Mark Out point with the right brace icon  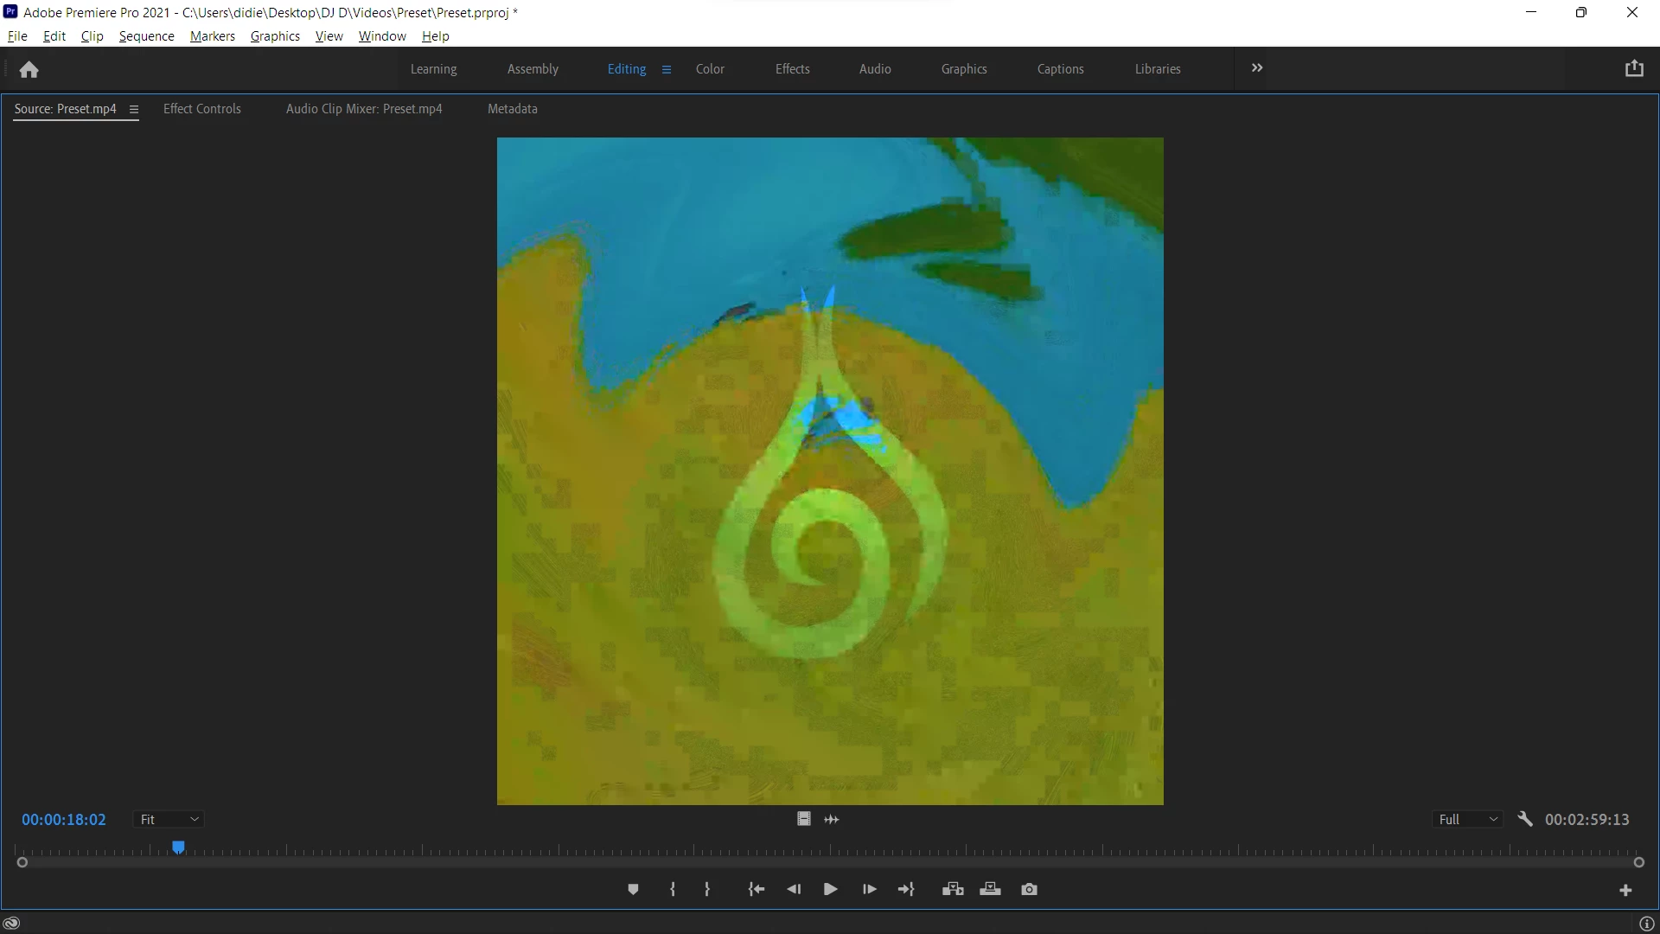coord(707,889)
